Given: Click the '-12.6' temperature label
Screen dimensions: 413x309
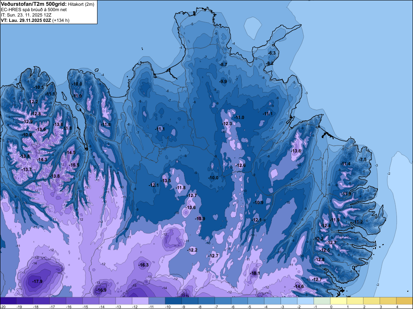Looking at the screenshot, I should pos(240,165).
